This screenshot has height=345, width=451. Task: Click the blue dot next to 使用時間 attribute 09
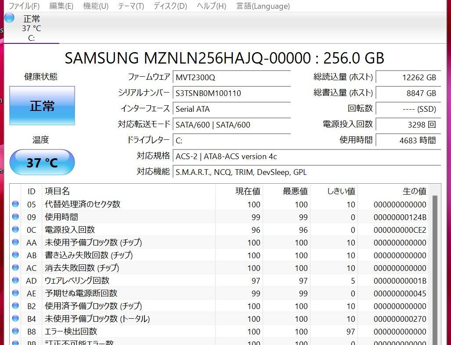pyautogui.click(x=15, y=217)
